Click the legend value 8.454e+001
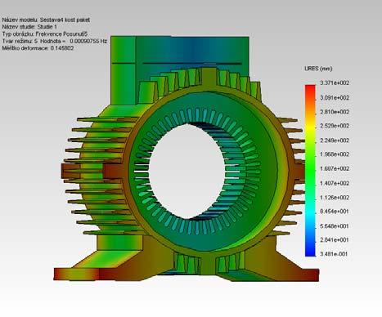Image resolution: width=382 pixels, height=317 pixels. click(x=335, y=212)
